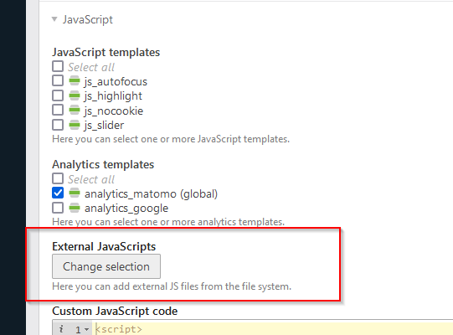Image resolution: width=453 pixels, height=335 pixels.
Task: Enable the js_slider template checkbox
Action: (58, 125)
